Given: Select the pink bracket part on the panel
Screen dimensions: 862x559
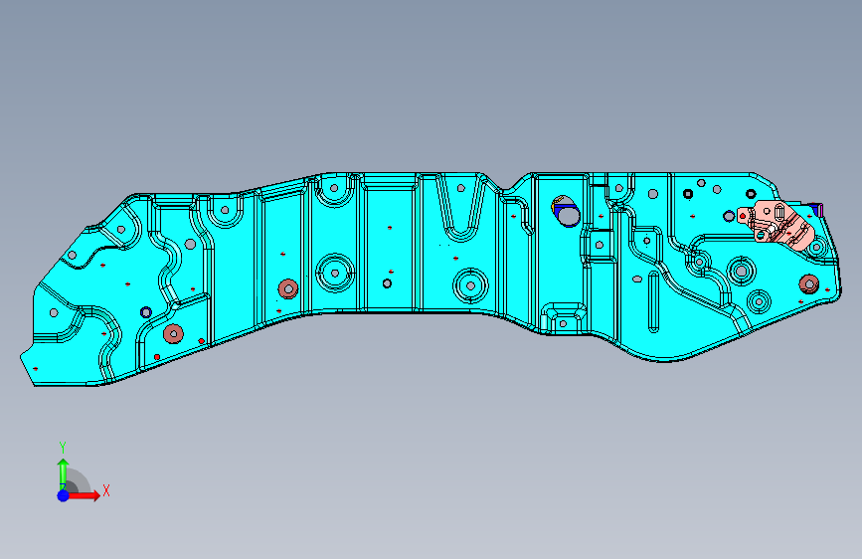Looking at the screenshot, I should click(x=776, y=225).
